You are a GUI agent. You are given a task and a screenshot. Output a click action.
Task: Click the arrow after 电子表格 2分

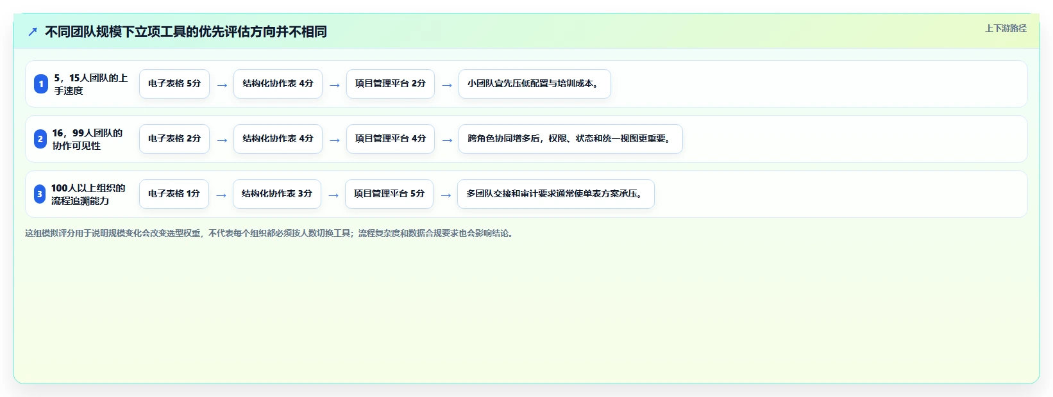[222, 140]
